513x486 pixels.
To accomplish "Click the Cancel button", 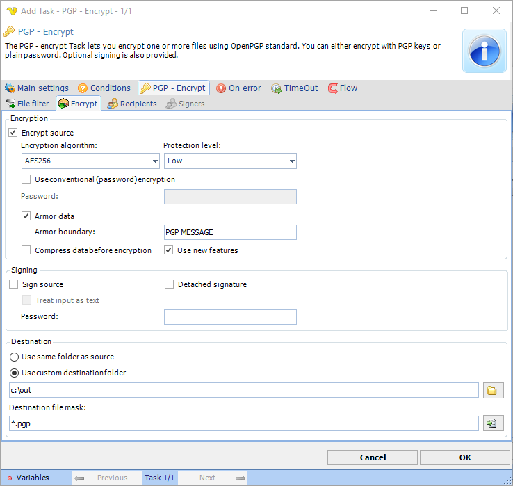I will (x=373, y=457).
